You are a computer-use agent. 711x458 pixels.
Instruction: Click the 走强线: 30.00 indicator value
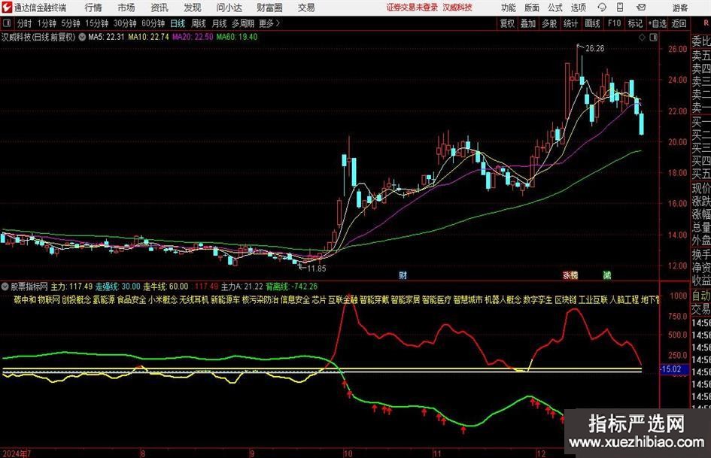[x=117, y=287]
